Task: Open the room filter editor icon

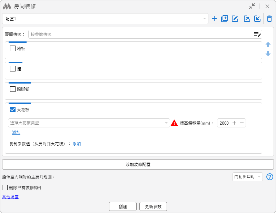Action: point(257,34)
